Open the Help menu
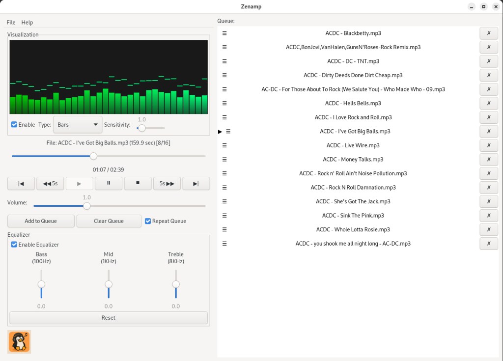This screenshot has height=361, width=503. pos(28,23)
